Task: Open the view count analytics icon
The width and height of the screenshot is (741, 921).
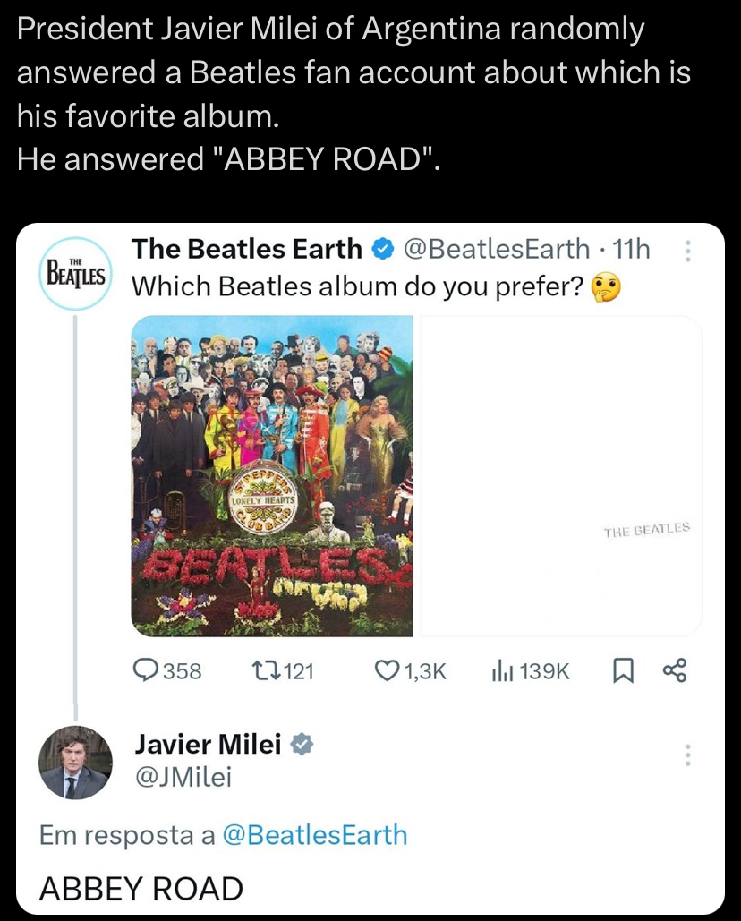Action: pyautogui.click(x=503, y=670)
